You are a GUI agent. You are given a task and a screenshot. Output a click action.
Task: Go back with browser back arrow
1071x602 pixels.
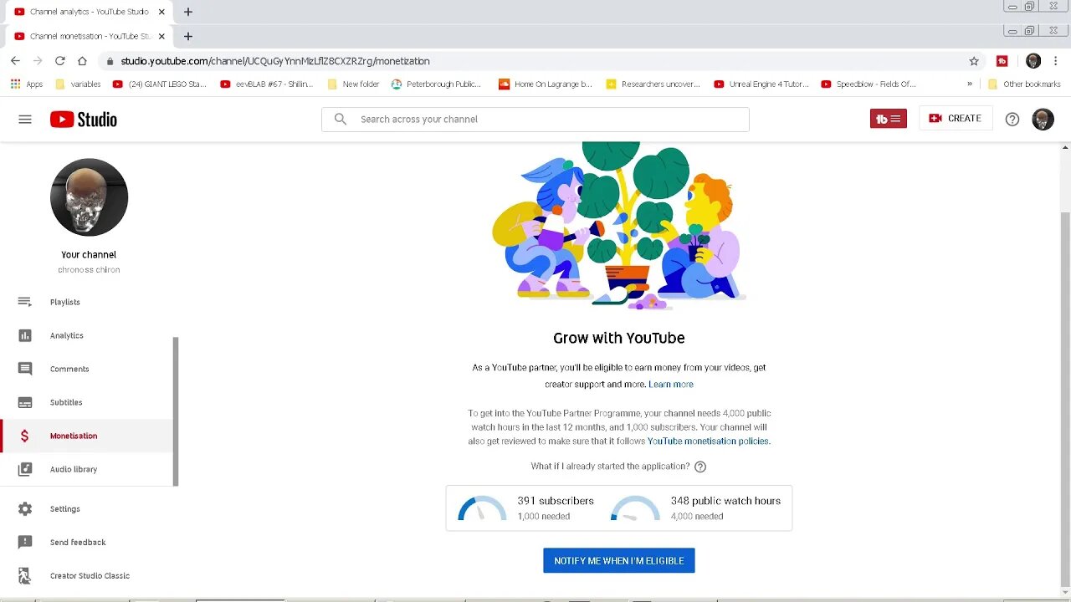point(15,61)
